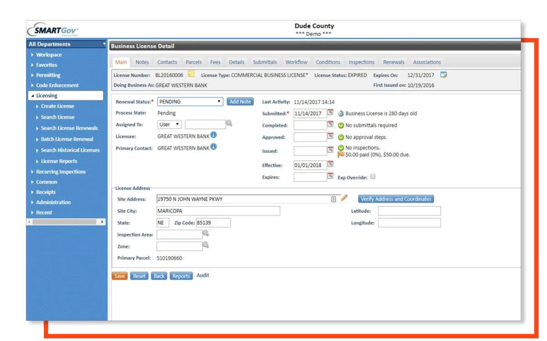
Task: Open the Assigned To User dropdown
Action: [169, 124]
